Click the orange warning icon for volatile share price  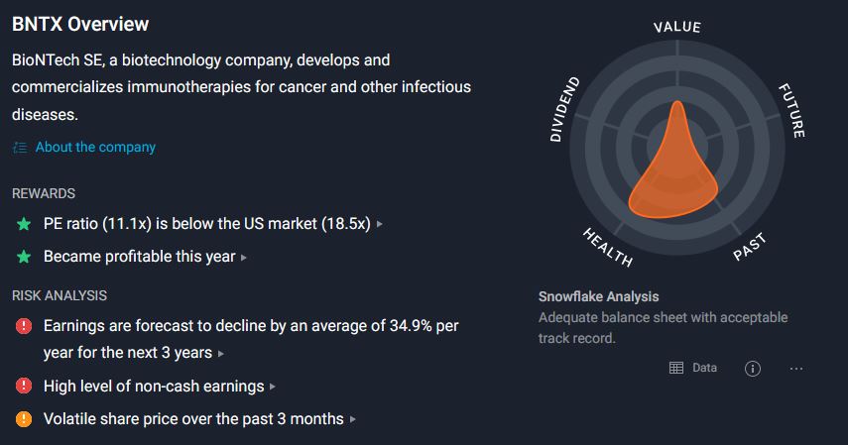pyautogui.click(x=24, y=419)
